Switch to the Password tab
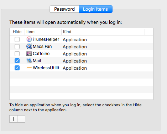Viewport: 167px width, 134px height. (x=64, y=9)
